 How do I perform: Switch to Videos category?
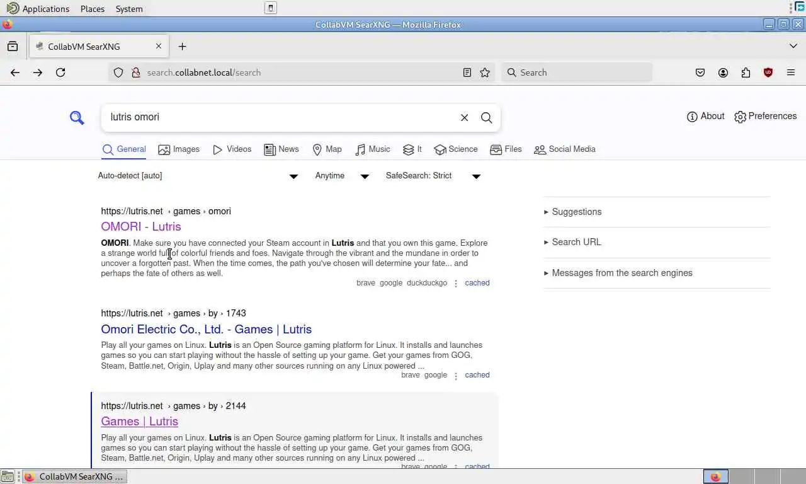232,149
